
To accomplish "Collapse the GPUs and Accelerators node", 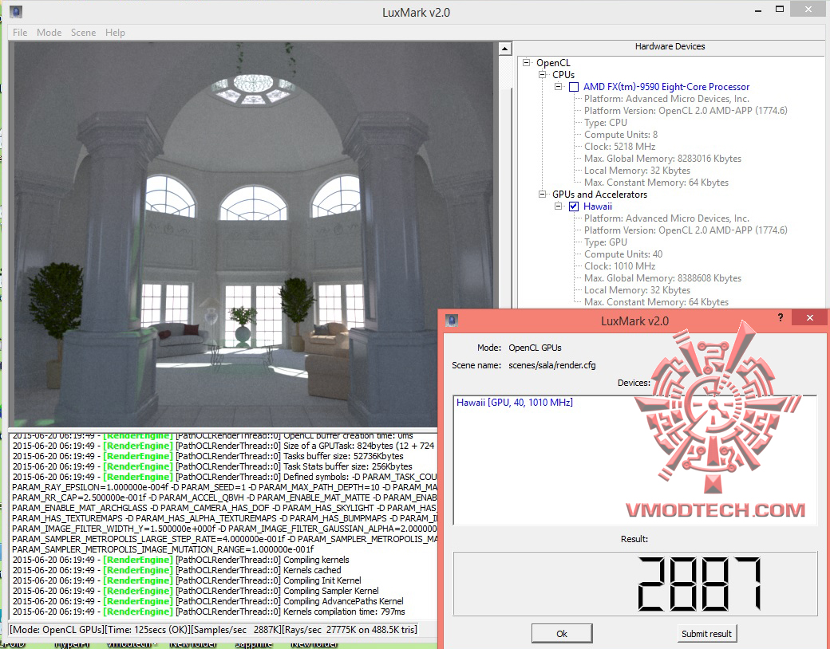I will (x=542, y=194).
